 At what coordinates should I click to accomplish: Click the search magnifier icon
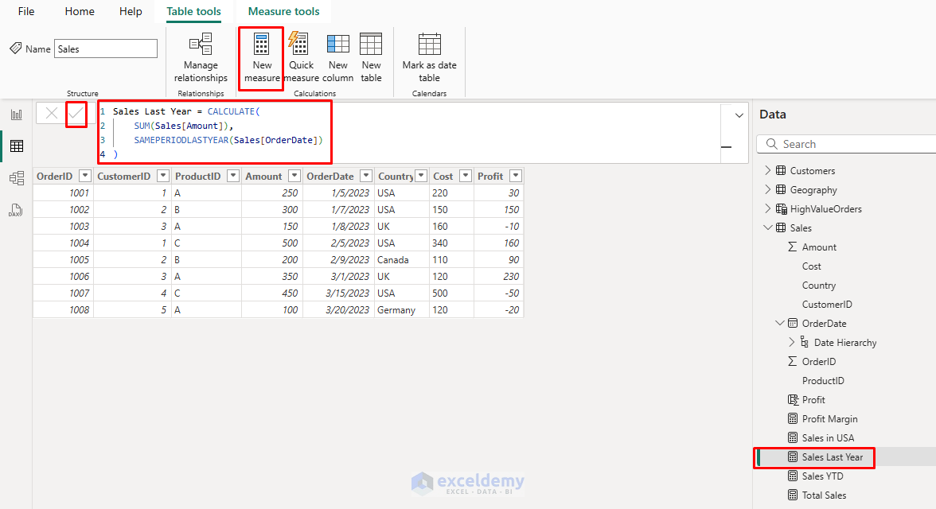click(772, 144)
